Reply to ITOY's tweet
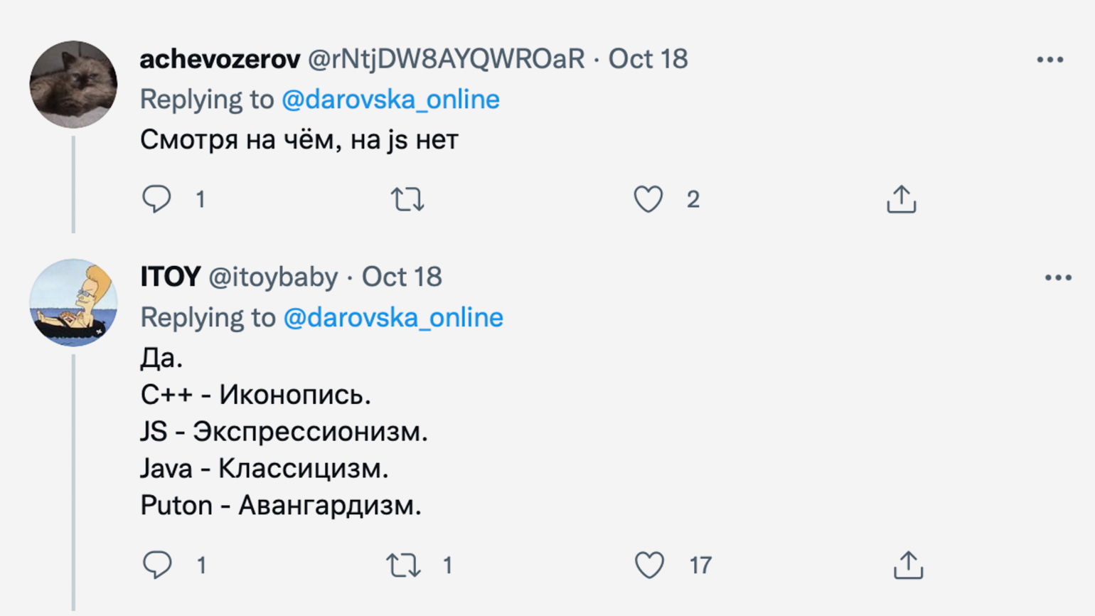 click(157, 565)
